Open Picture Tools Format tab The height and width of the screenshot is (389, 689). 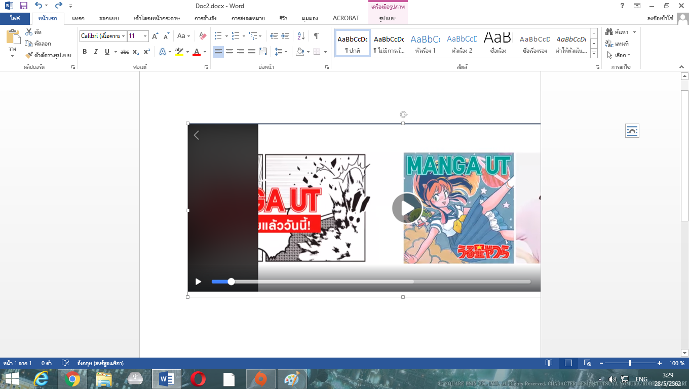(387, 18)
